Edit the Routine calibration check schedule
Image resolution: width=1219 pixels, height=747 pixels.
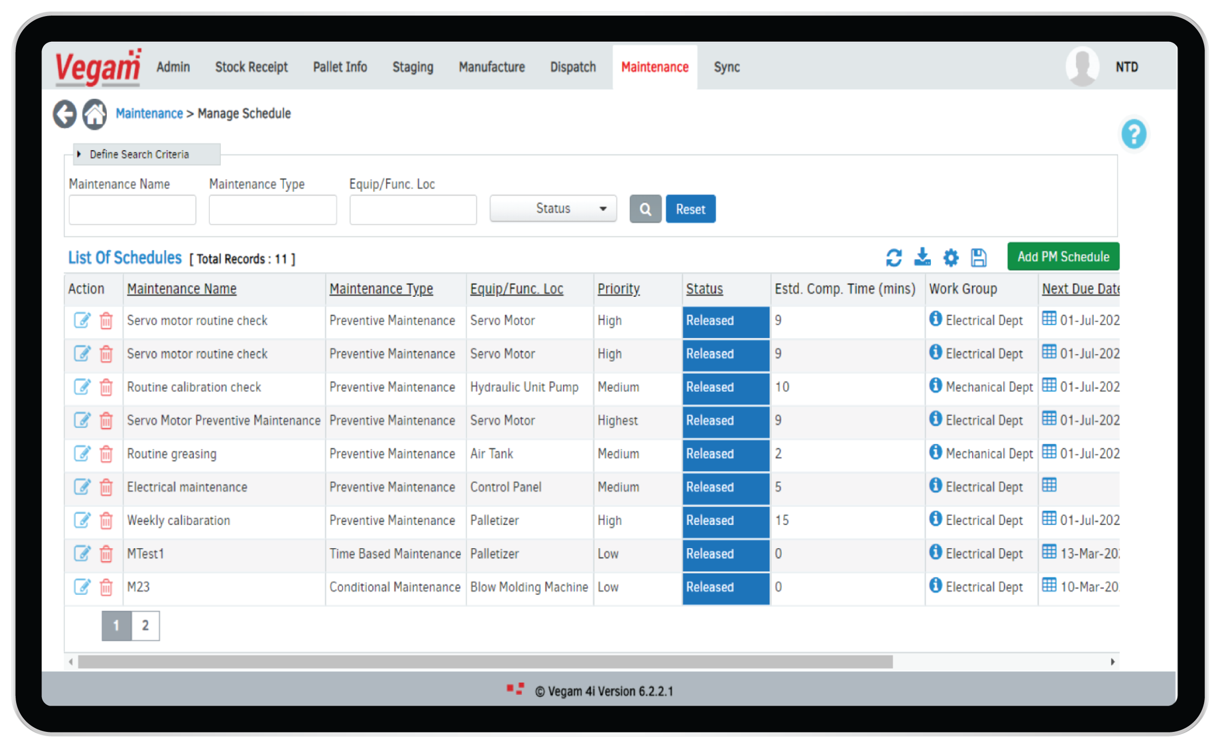pos(82,387)
